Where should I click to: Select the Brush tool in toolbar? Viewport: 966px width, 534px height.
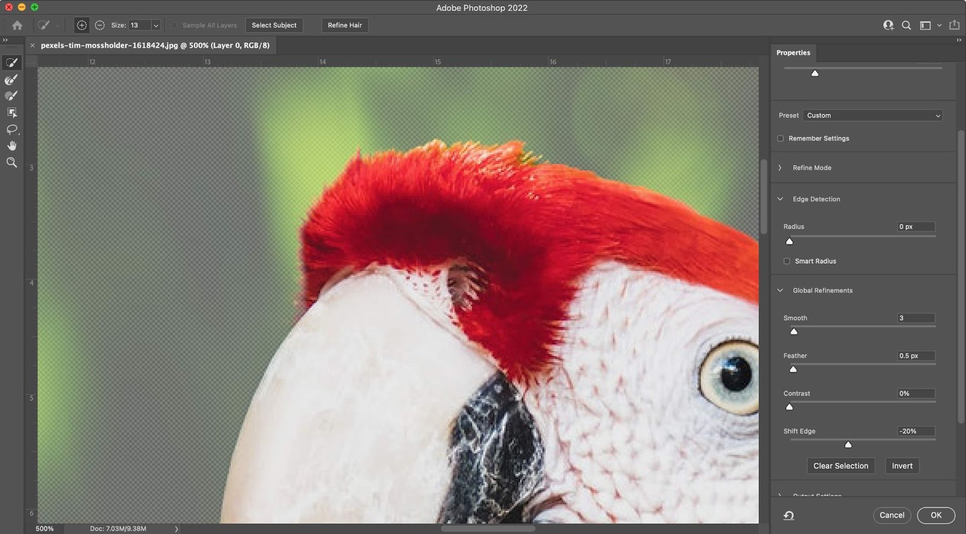(x=11, y=96)
